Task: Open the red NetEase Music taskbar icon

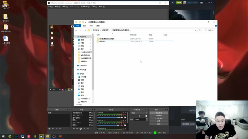Action: [x=29, y=136]
